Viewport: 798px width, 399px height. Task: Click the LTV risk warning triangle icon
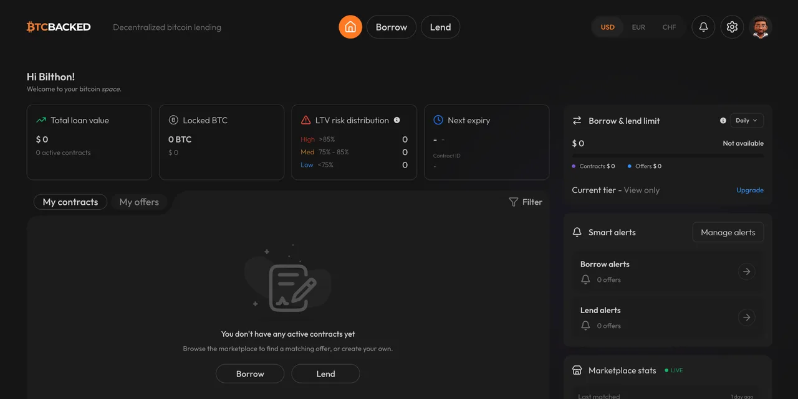point(305,120)
